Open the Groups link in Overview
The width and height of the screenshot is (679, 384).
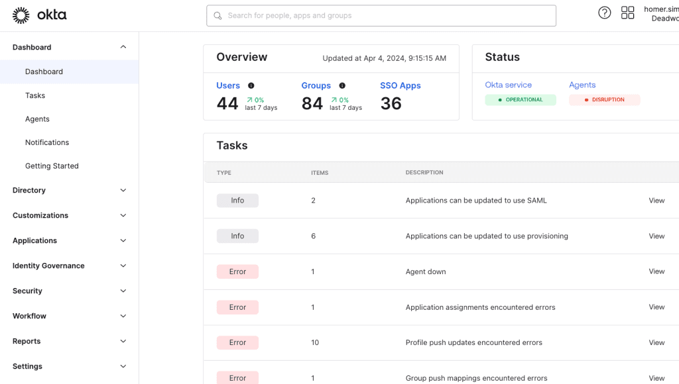click(x=316, y=85)
